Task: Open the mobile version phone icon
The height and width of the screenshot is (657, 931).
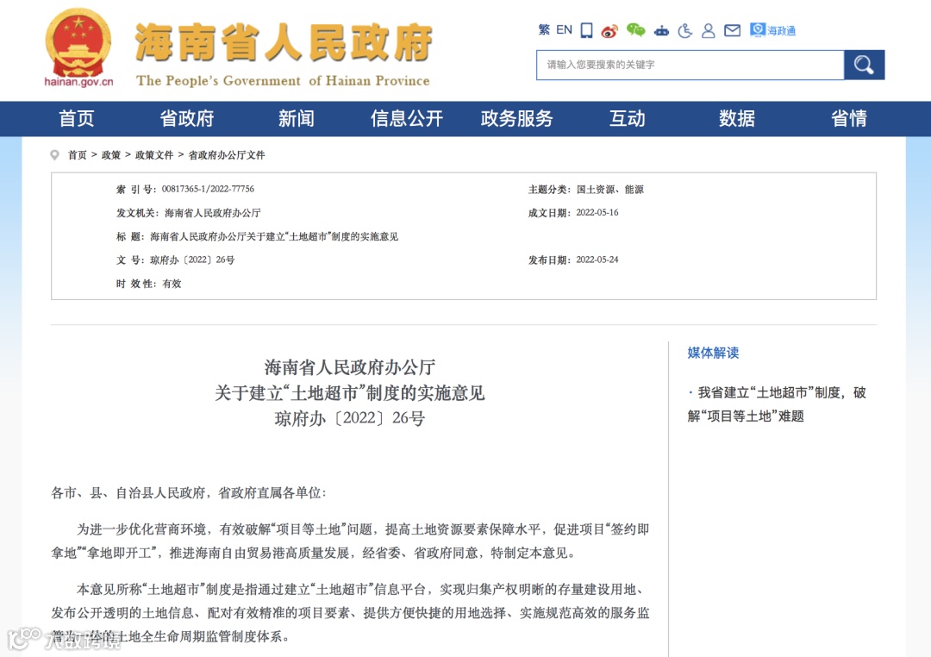Action: point(587,30)
